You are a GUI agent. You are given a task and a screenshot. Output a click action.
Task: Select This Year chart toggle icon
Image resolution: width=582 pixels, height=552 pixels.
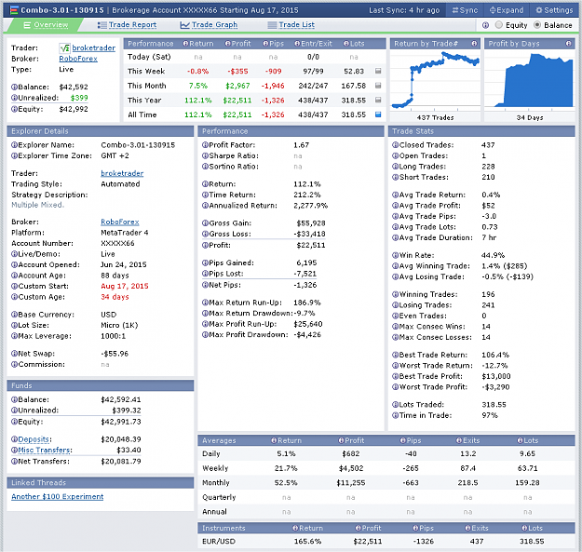(378, 100)
